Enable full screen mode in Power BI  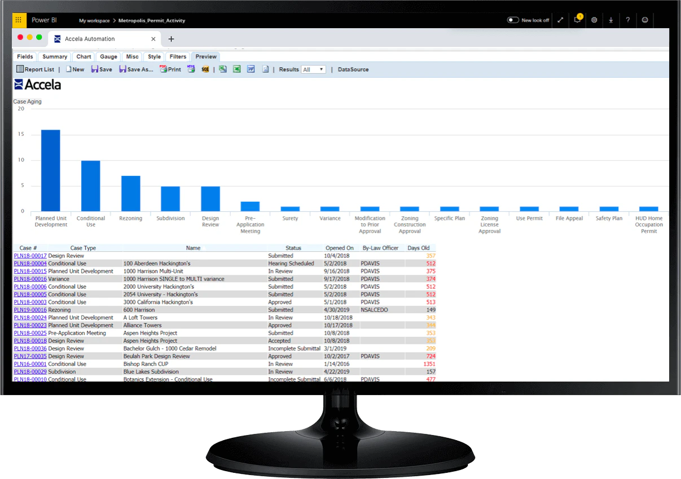click(x=560, y=20)
